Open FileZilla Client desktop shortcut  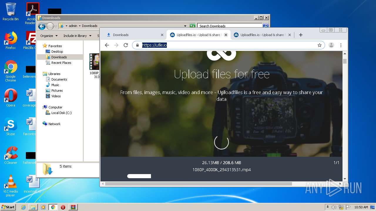(31, 40)
